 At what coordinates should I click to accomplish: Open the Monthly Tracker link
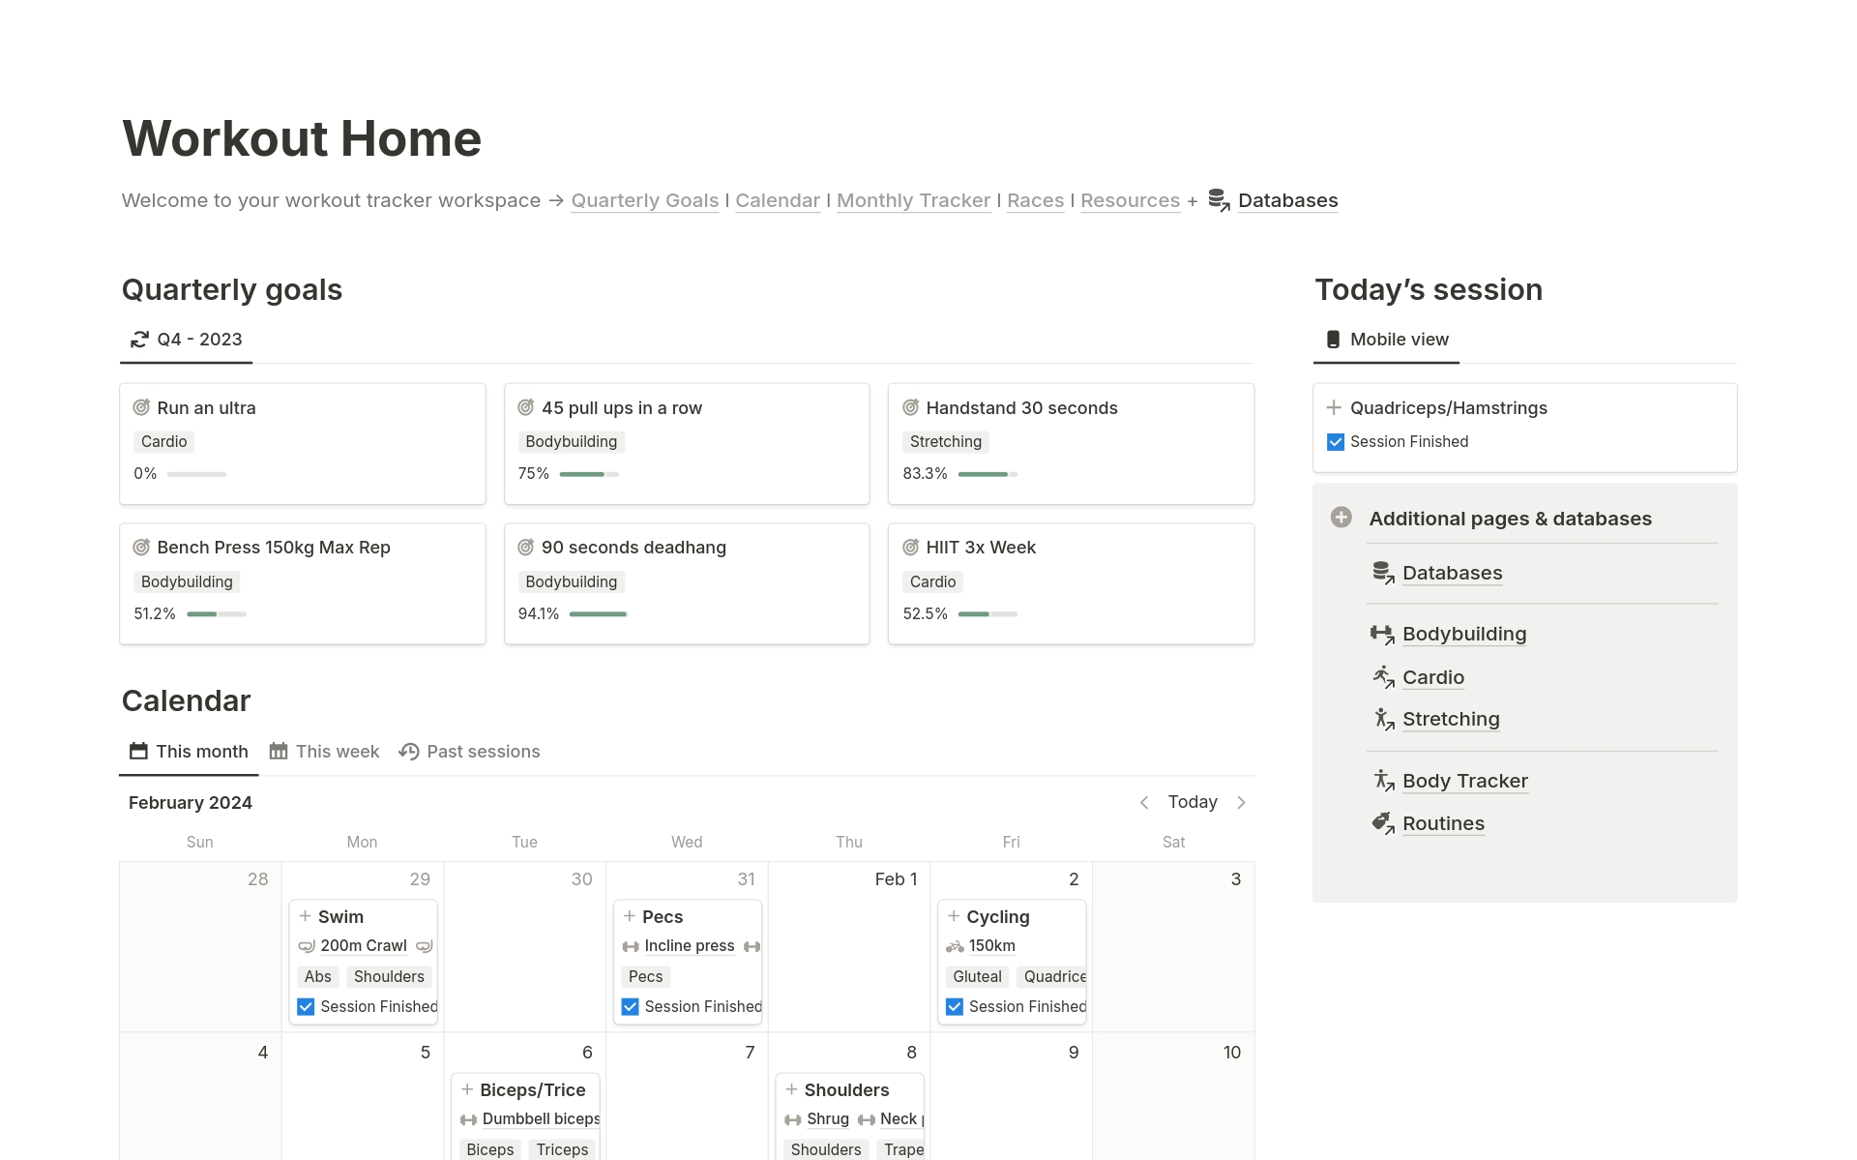click(913, 200)
